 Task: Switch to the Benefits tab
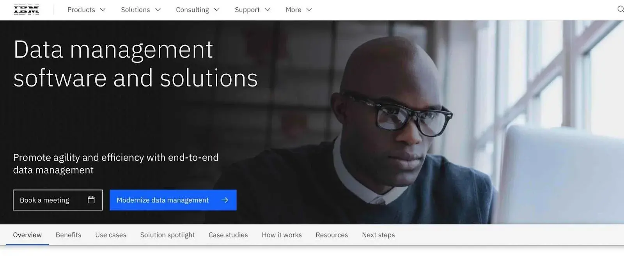click(68, 235)
